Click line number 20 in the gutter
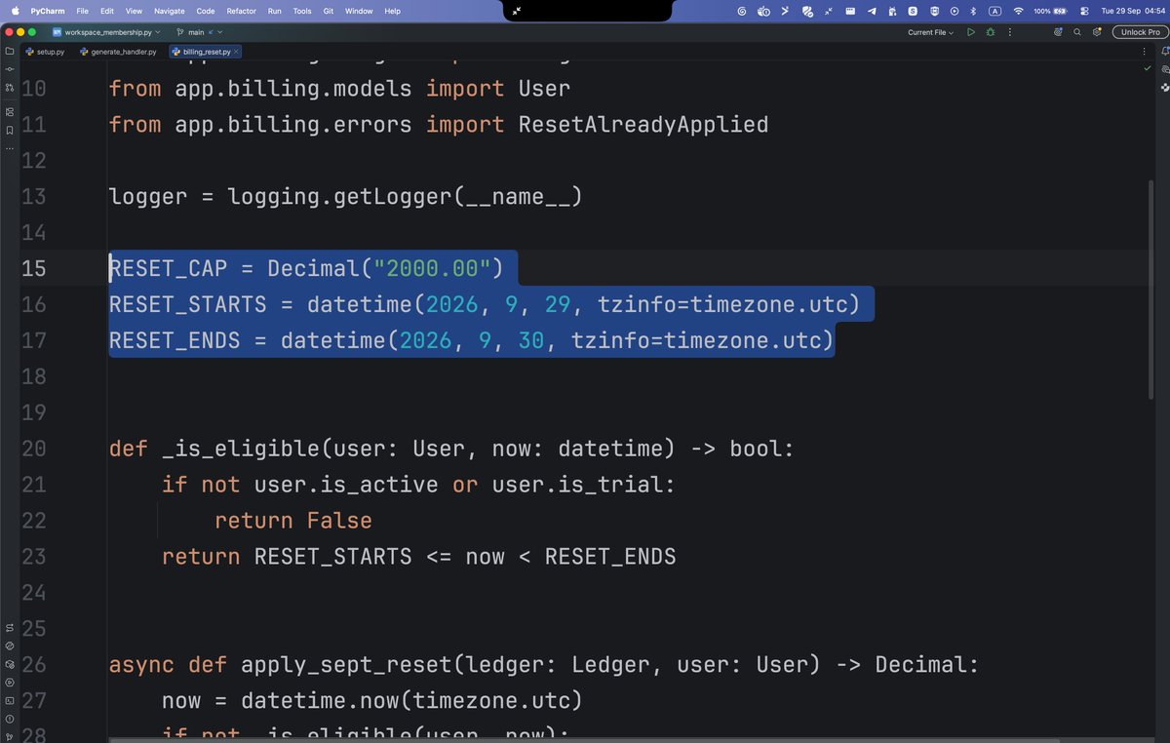Screen dimensions: 1170x743 33,449
